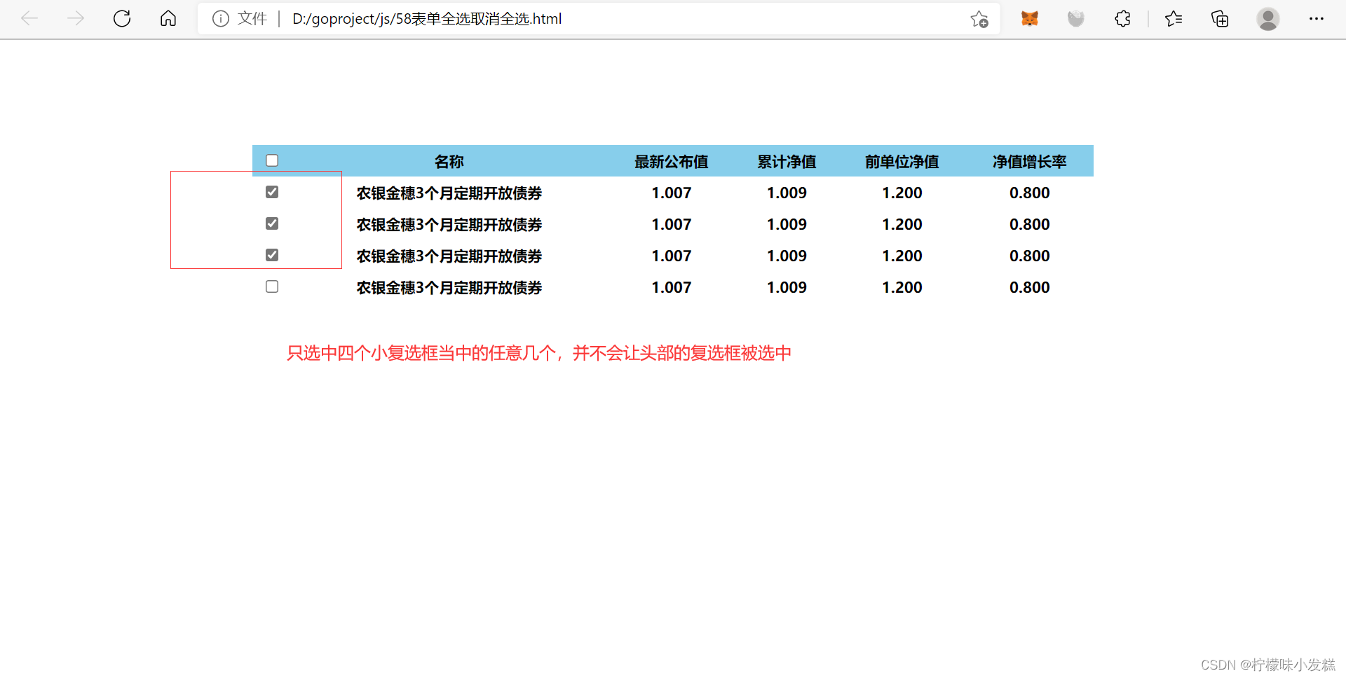
Task: Click the 最新公布值 column header
Action: tap(672, 162)
